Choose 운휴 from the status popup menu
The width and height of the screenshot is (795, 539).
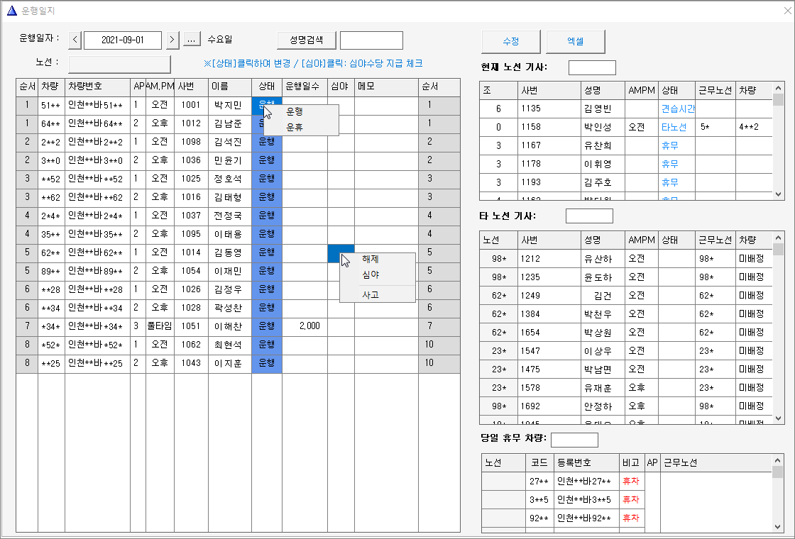click(295, 127)
